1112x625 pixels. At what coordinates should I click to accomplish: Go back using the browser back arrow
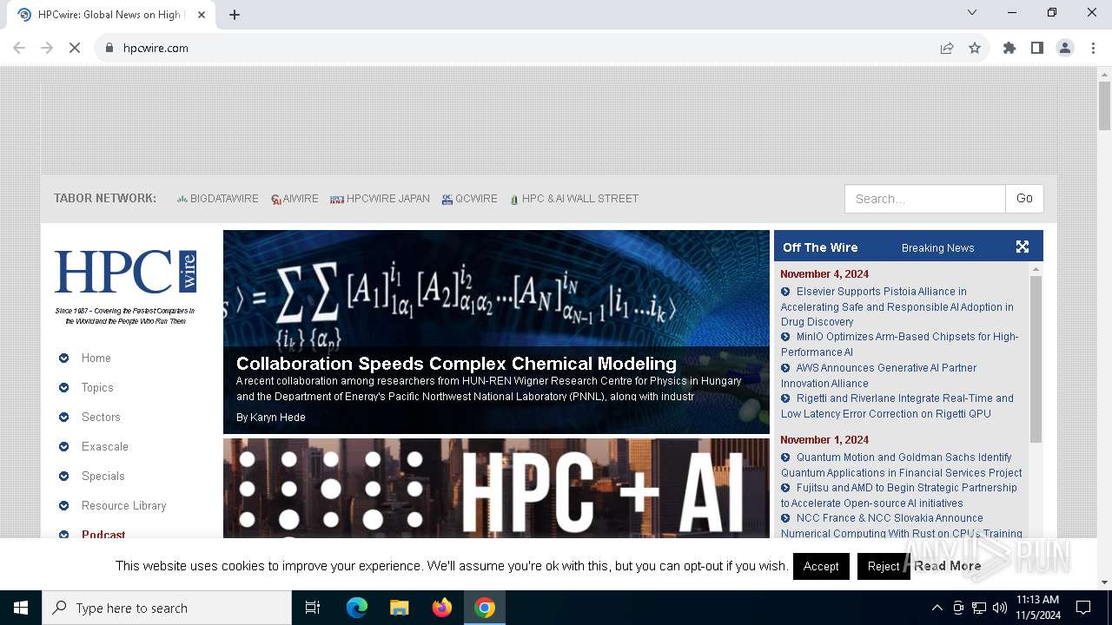[x=19, y=48]
